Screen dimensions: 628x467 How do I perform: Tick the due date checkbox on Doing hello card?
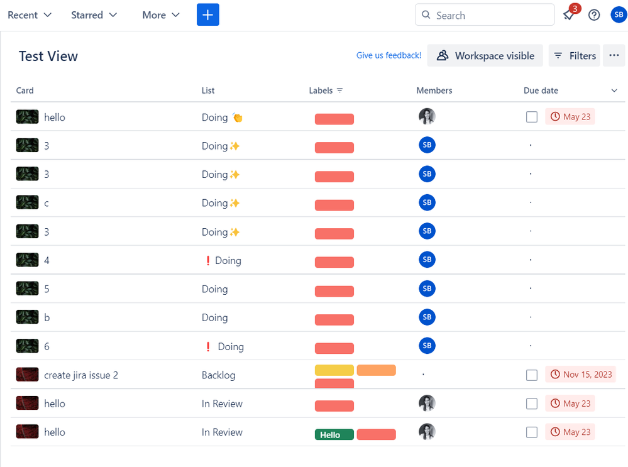pyautogui.click(x=532, y=117)
